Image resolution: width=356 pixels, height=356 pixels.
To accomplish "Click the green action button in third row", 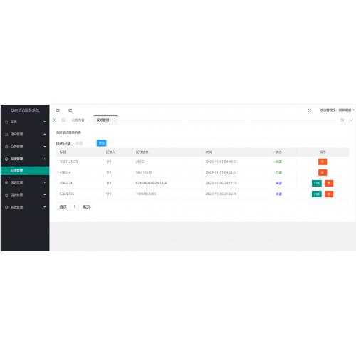I will [x=317, y=183].
